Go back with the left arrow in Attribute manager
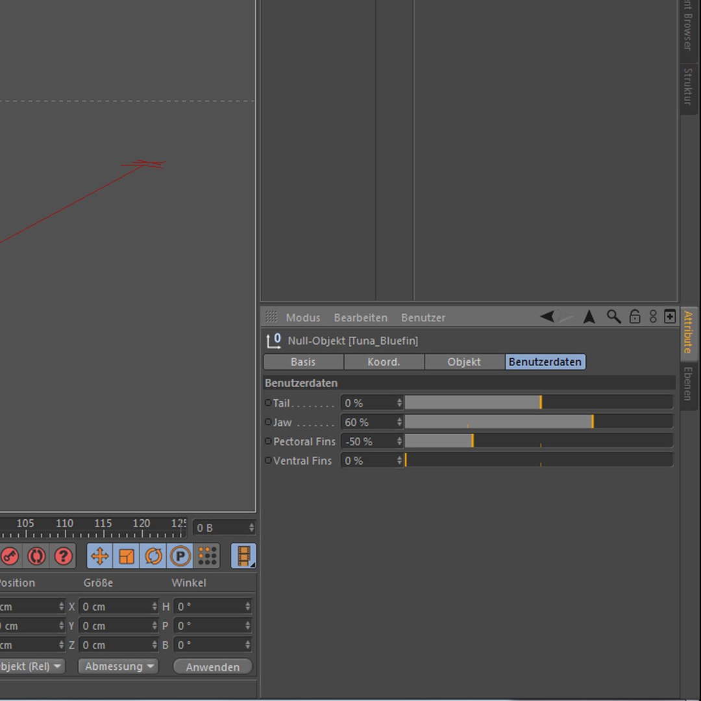The width and height of the screenshot is (701, 701). click(547, 317)
